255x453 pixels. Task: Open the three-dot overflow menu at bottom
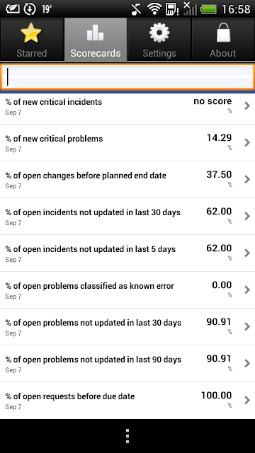click(127, 436)
